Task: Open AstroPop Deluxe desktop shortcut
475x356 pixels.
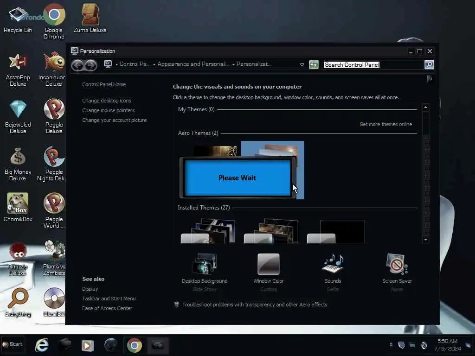Action: (x=18, y=70)
